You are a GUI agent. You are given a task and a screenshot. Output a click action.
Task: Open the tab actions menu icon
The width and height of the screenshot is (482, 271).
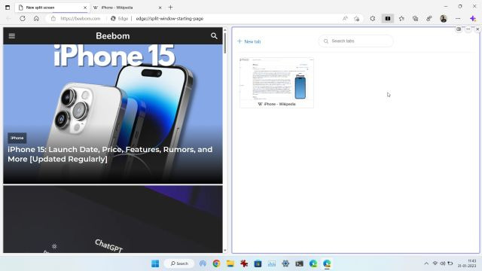[8, 8]
